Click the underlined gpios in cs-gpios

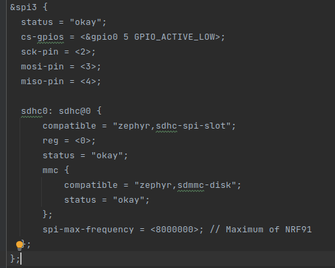[51, 37]
